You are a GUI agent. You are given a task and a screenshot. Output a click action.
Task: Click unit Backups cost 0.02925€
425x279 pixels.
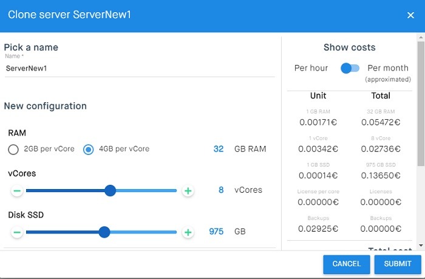point(318,229)
